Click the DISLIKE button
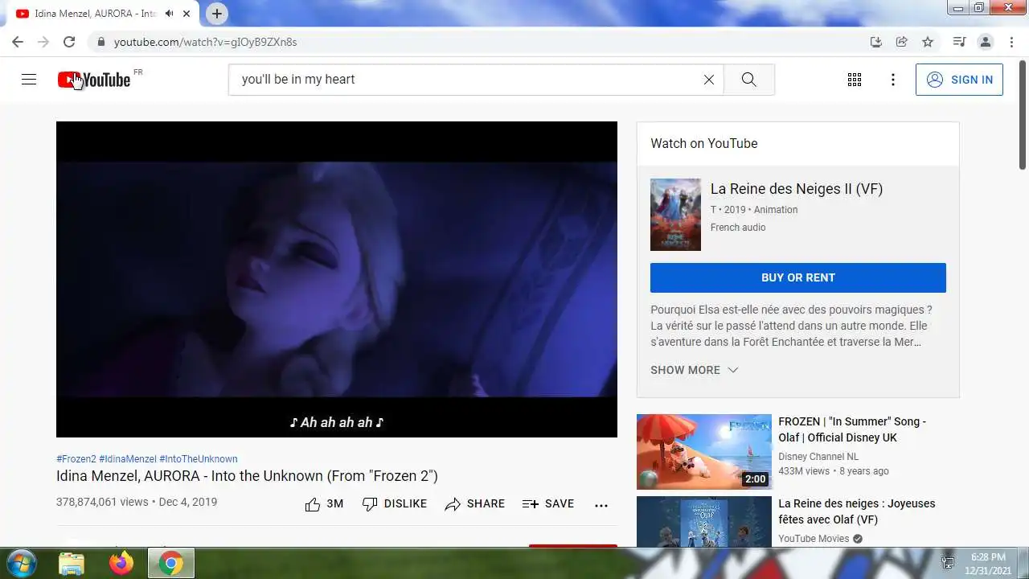Image resolution: width=1029 pixels, height=579 pixels. tap(394, 504)
